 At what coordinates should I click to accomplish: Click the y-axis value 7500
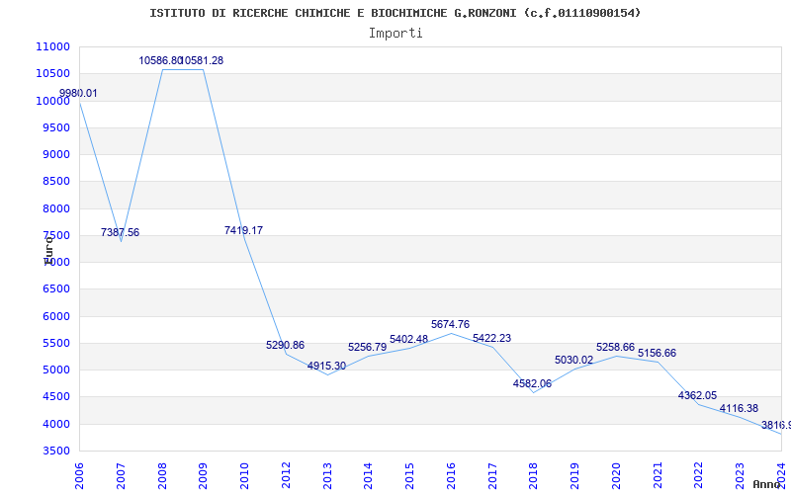55,235
